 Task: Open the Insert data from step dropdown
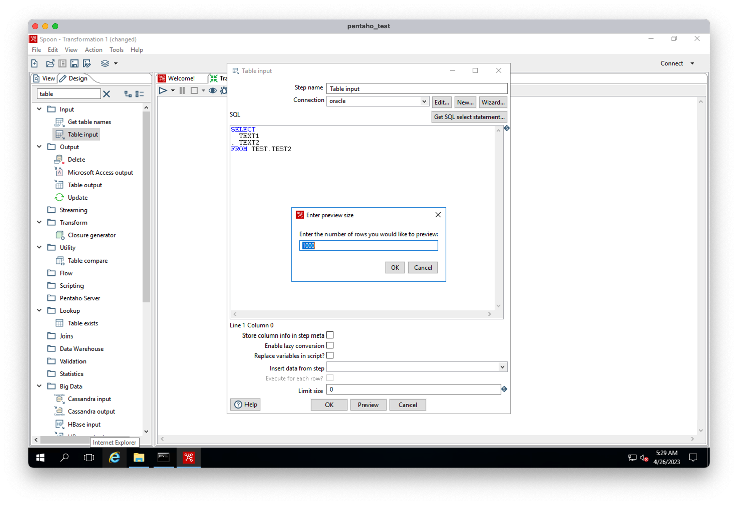(502, 367)
